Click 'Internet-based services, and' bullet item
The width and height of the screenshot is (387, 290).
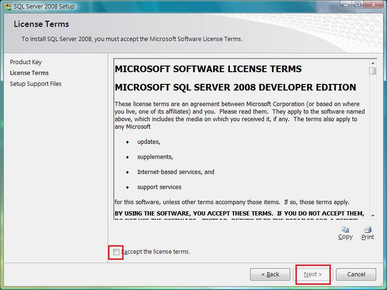click(176, 172)
